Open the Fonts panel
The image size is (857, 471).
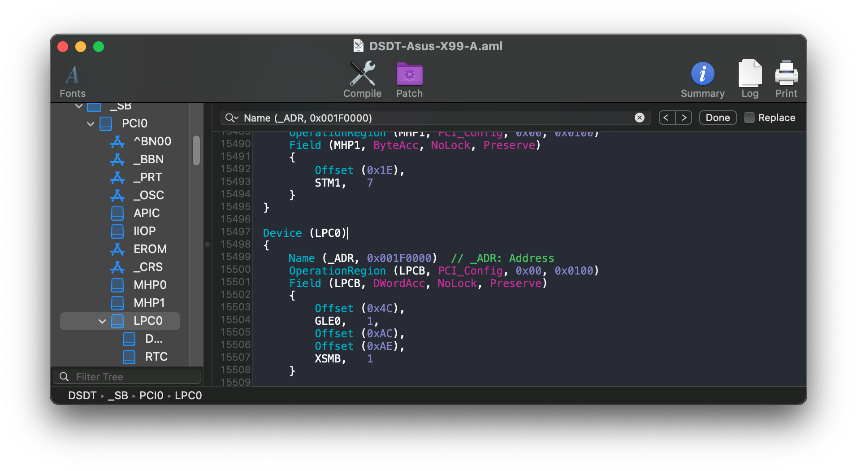(x=73, y=75)
